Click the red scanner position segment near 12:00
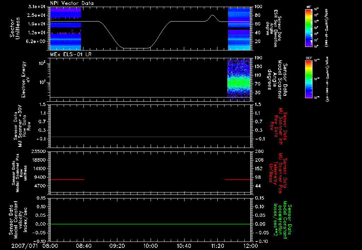 pos(238,179)
